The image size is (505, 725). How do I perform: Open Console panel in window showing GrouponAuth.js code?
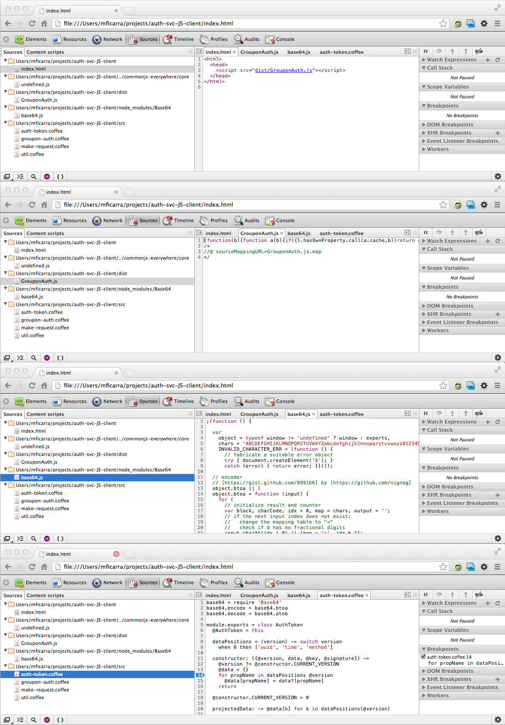(280, 220)
